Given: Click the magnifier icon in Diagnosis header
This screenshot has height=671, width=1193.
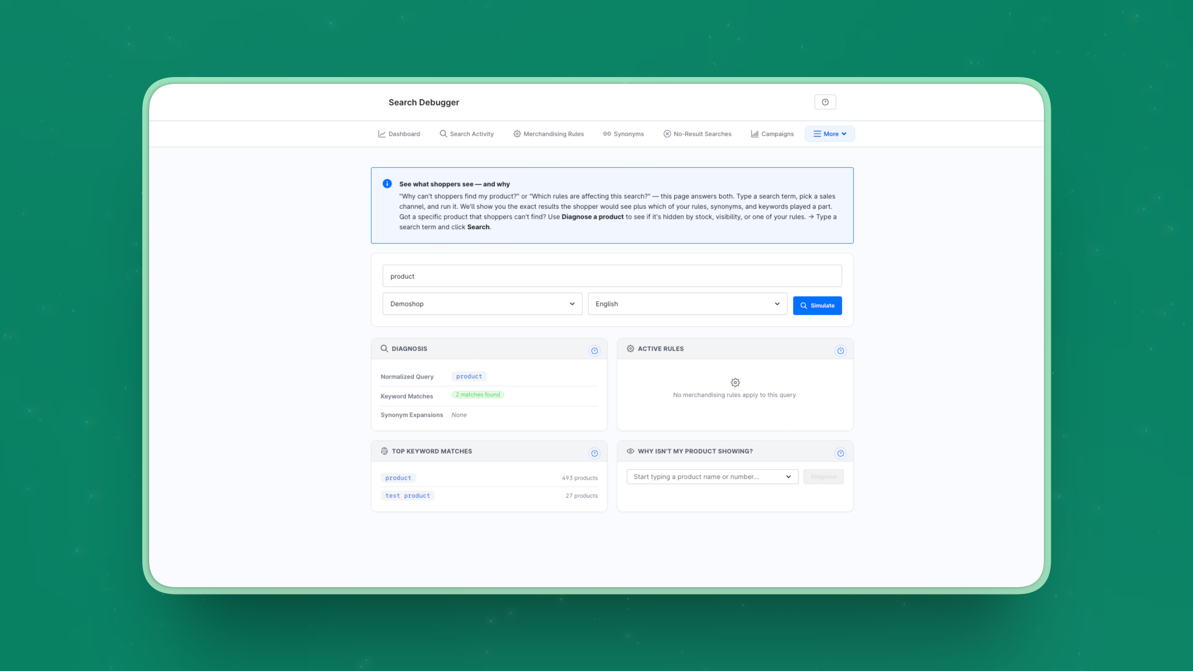Looking at the screenshot, I should tap(384, 349).
